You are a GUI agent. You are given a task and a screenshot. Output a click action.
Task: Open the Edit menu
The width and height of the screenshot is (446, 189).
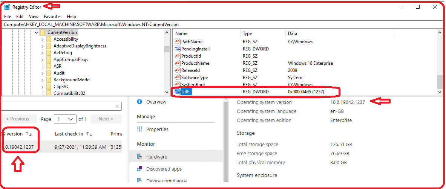[20, 17]
